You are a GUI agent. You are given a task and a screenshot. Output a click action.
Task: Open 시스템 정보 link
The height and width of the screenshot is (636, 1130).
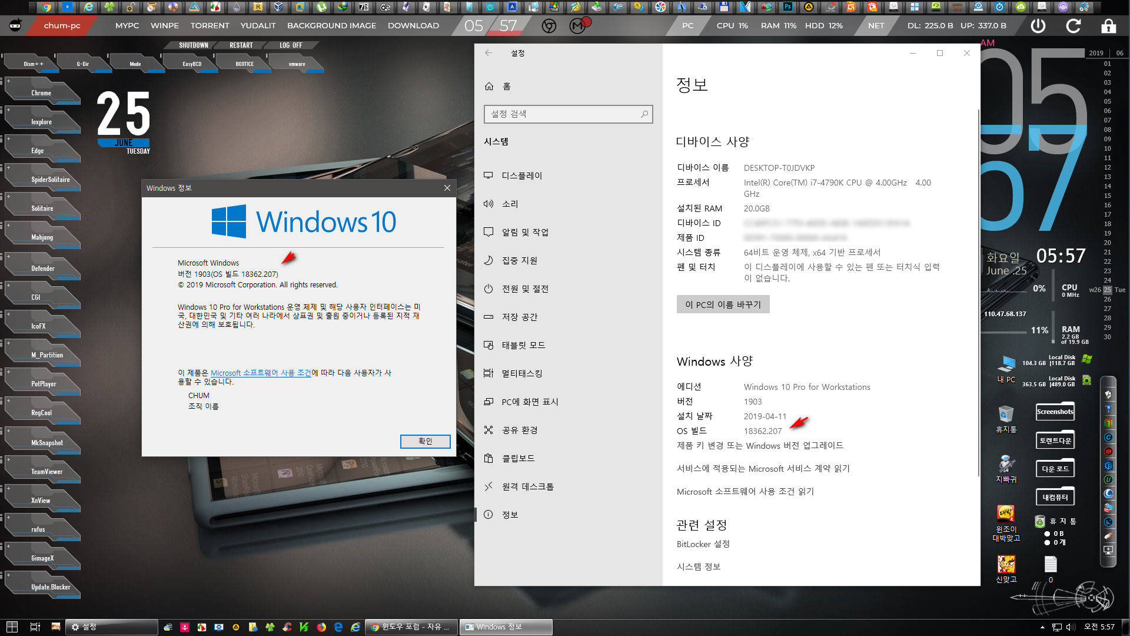point(699,567)
